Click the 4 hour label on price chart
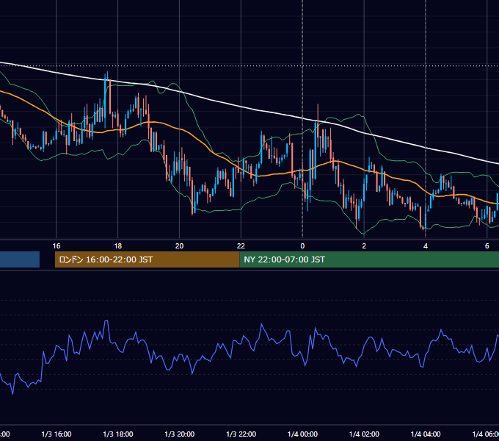The height and width of the screenshot is (441, 499). pyautogui.click(x=426, y=245)
